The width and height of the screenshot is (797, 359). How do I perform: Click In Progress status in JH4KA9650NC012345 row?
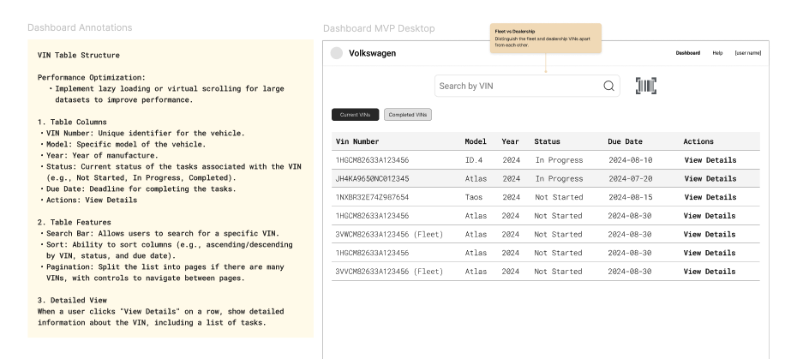tap(559, 178)
